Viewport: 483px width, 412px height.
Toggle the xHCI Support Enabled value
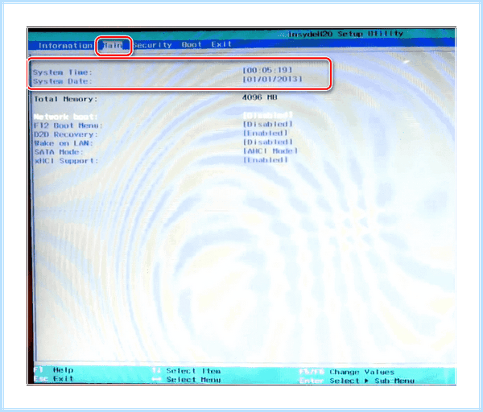[265, 160]
